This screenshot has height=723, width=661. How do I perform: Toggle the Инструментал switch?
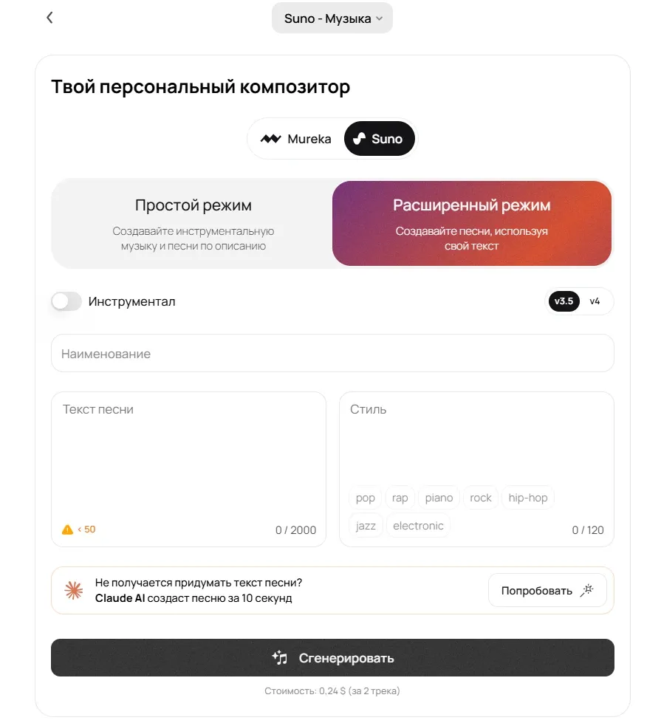coord(66,301)
